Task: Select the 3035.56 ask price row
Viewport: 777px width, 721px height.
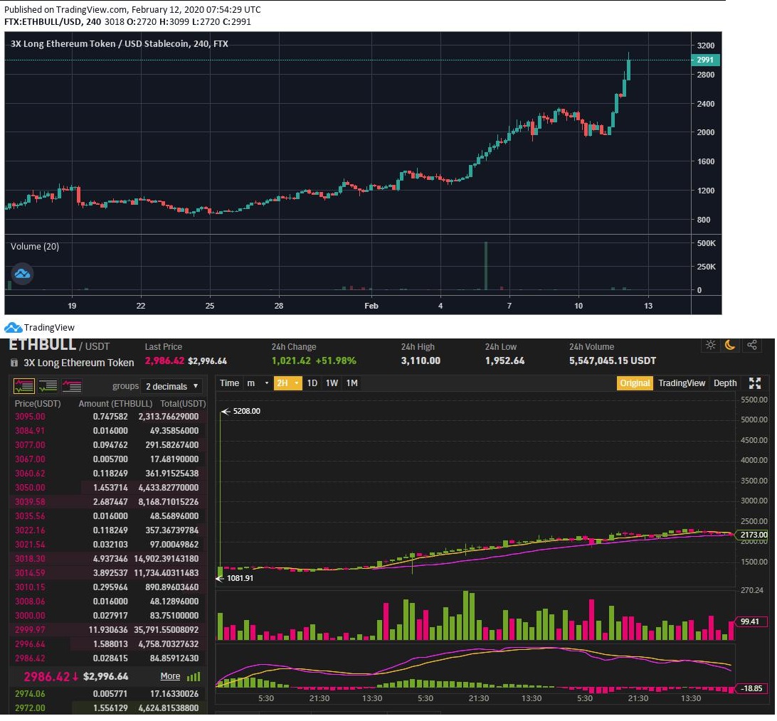Action: (108, 516)
